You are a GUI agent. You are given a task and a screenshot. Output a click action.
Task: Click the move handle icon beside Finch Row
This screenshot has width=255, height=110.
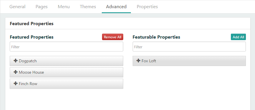(16, 83)
